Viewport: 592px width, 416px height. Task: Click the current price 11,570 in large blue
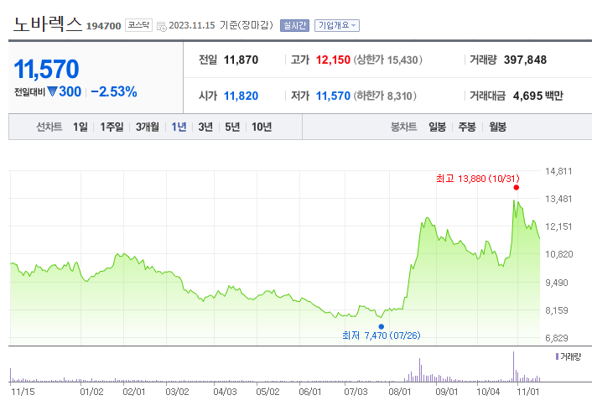(46, 69)
